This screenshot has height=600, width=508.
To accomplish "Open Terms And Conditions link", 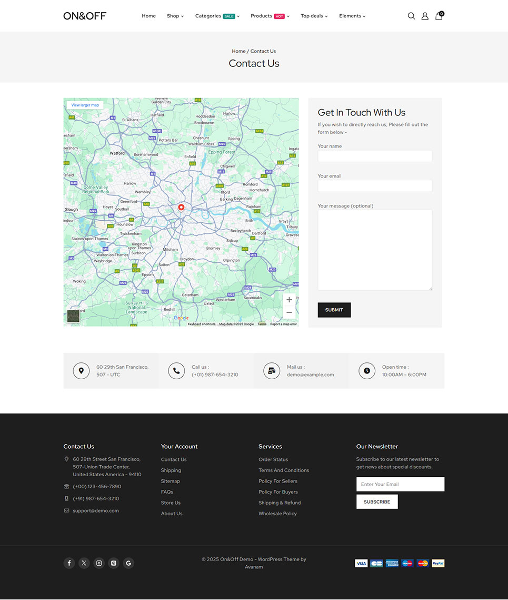I will click(x=284, y=470).
